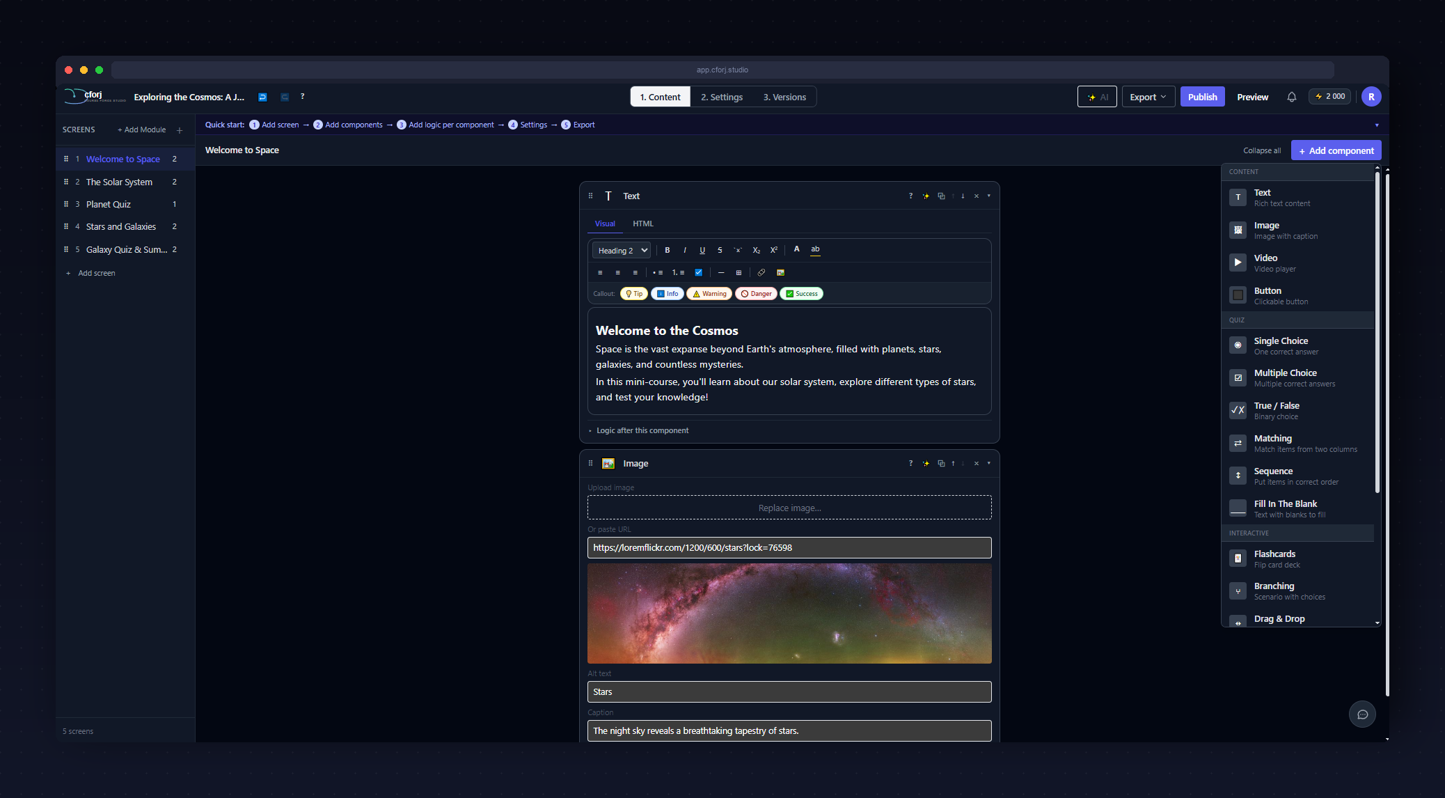Insert a table into the text
Image resolution: width=1445 pixels, height=798 pixels.
pyautogui.click(x=739, y=272)
